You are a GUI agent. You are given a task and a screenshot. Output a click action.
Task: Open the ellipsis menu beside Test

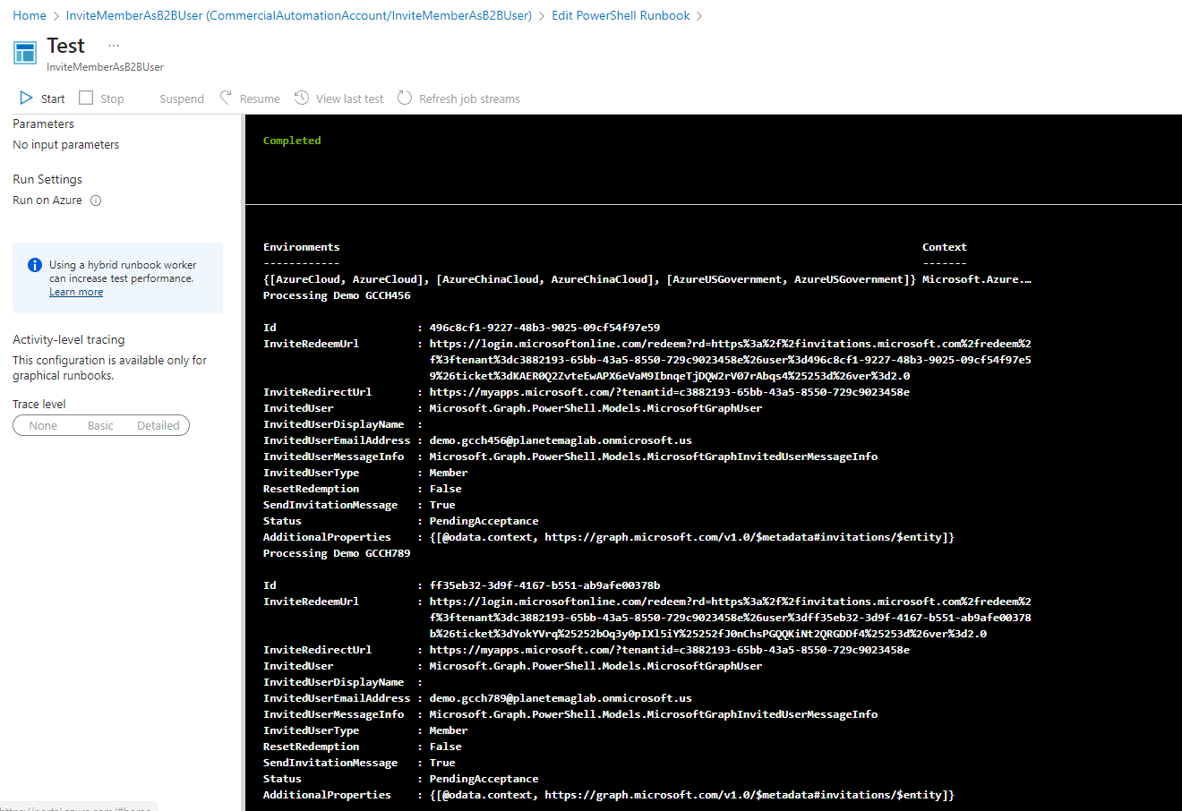pos(113,44)
